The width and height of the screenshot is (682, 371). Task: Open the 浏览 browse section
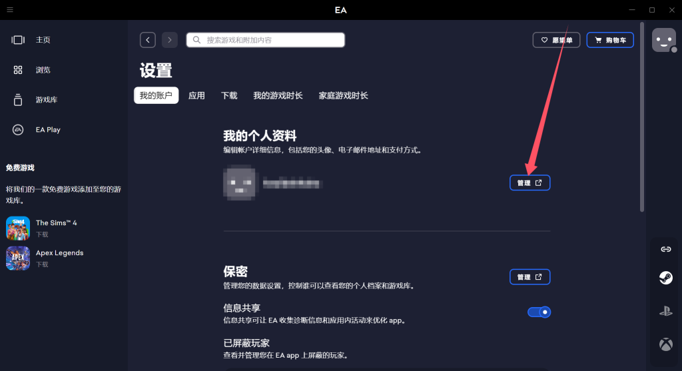(x=43, y=70)
